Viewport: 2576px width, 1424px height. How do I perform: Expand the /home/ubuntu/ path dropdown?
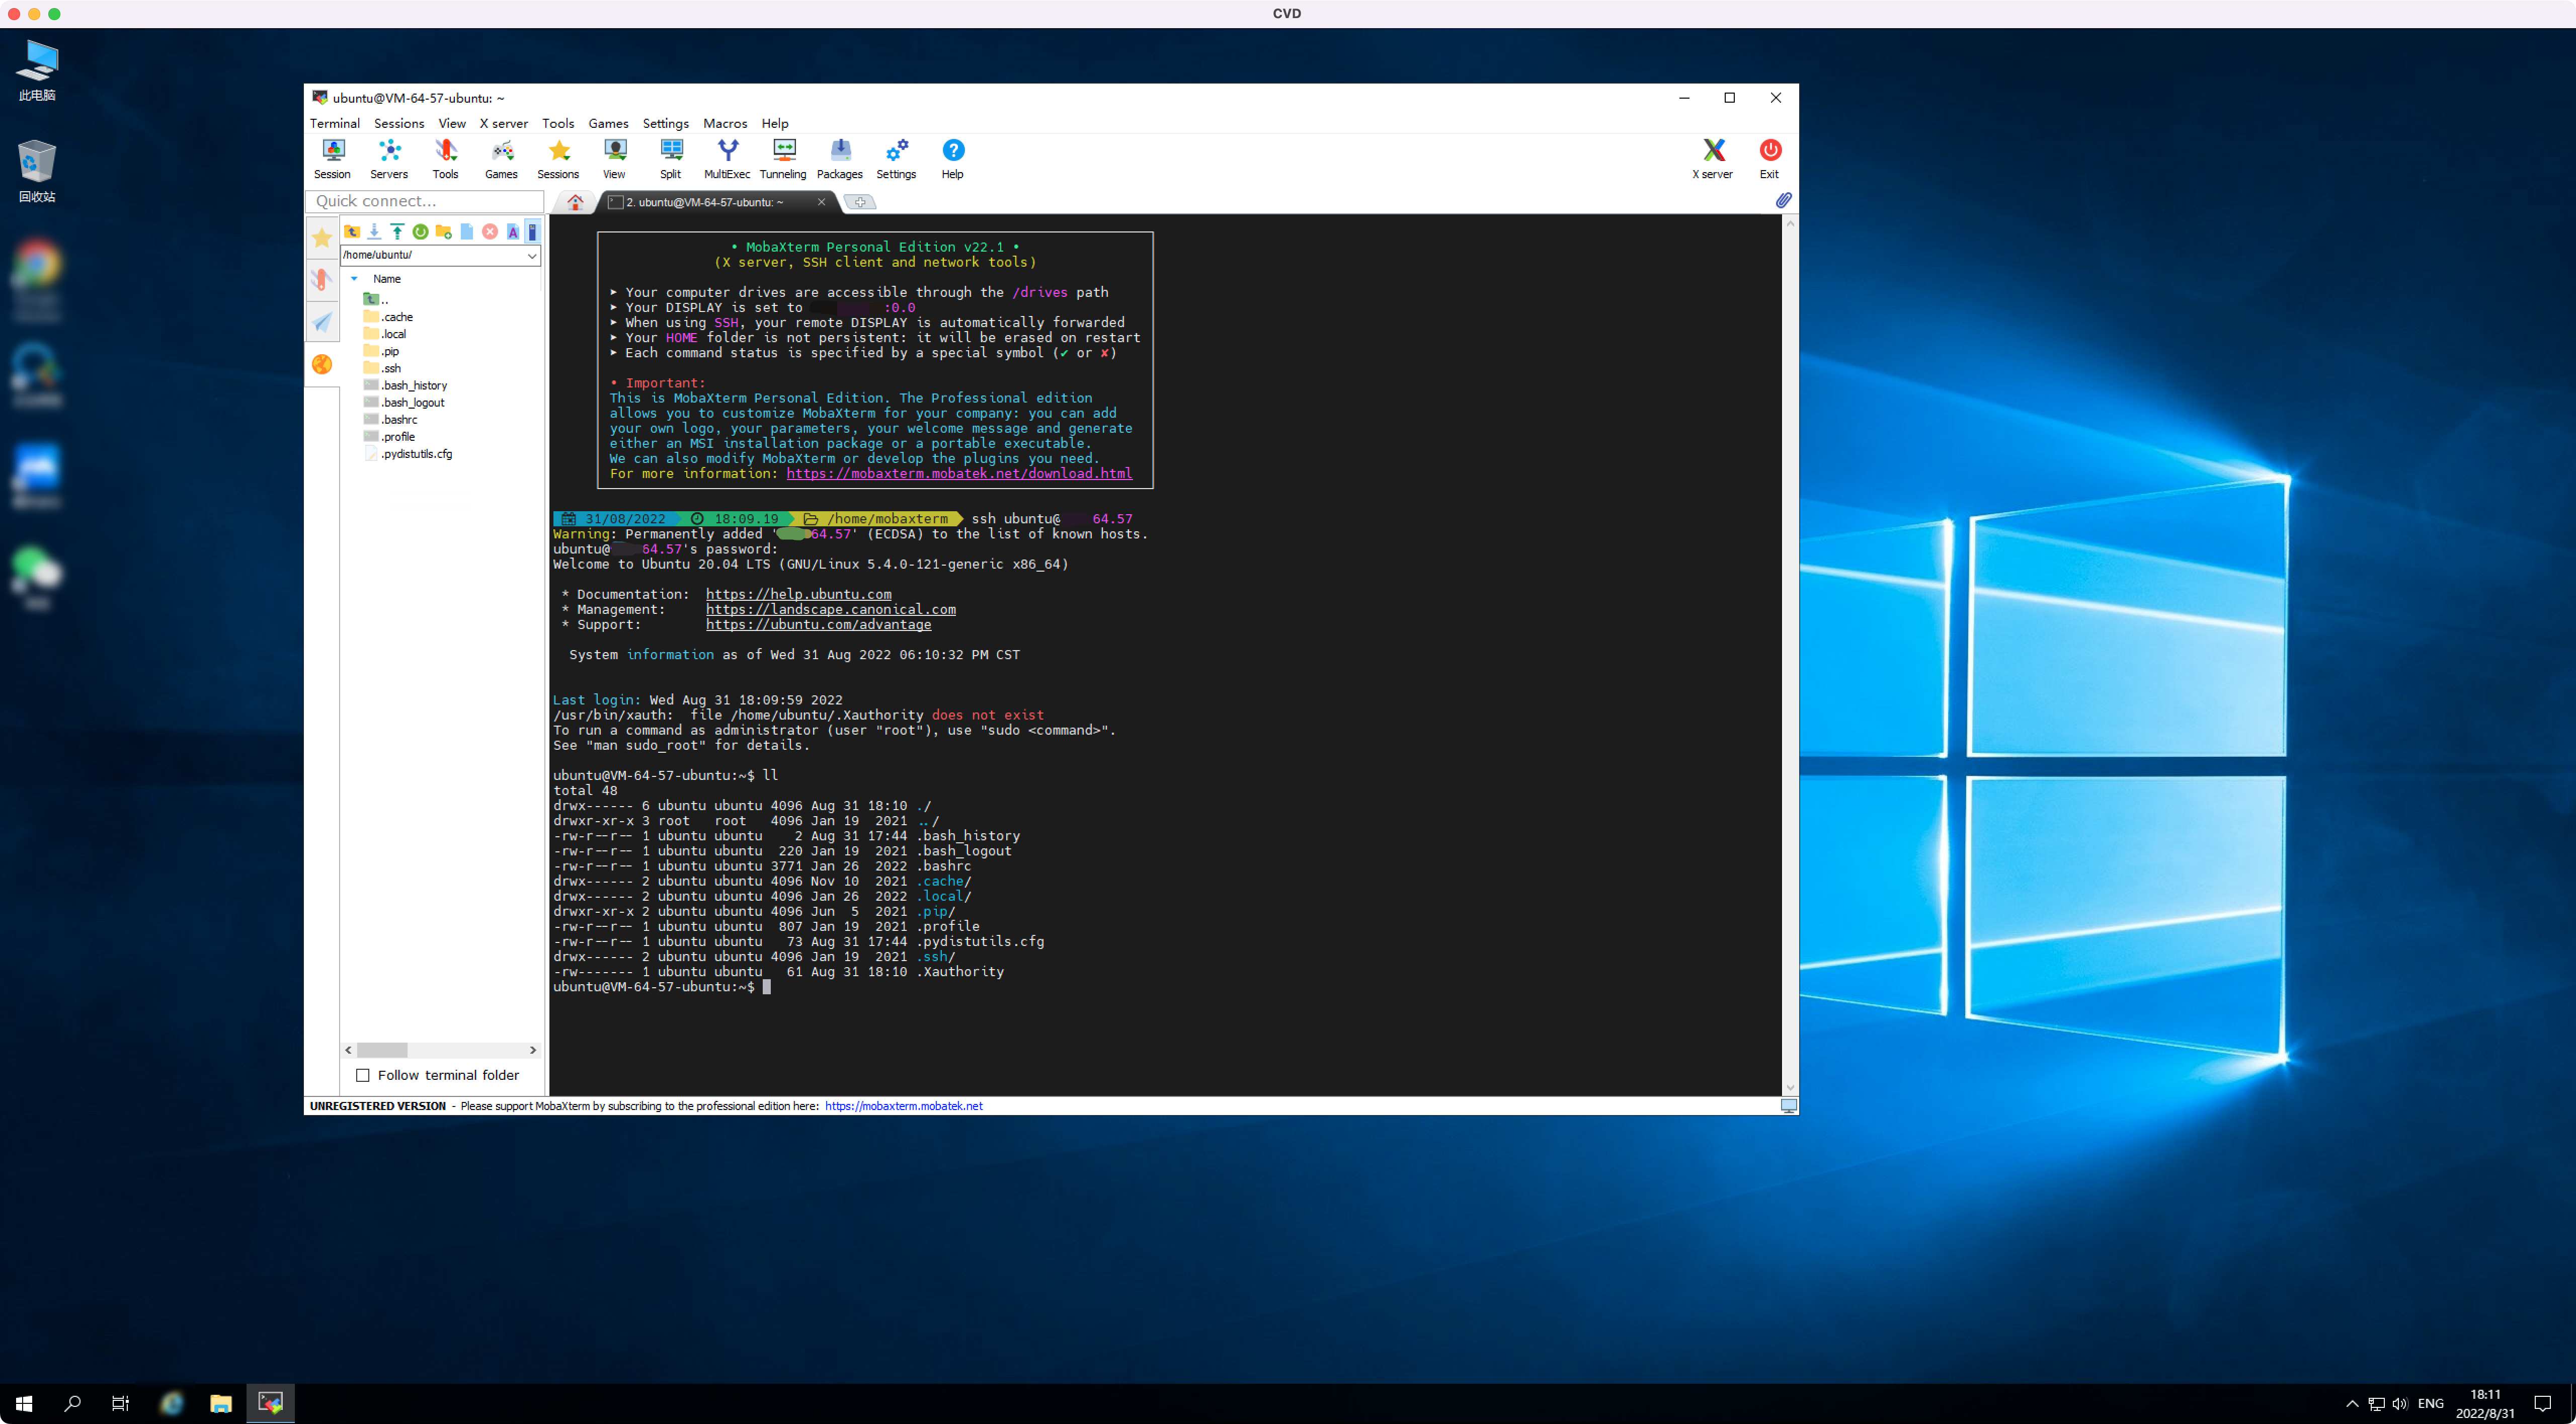pyautogui.click(x=532, y=255)
